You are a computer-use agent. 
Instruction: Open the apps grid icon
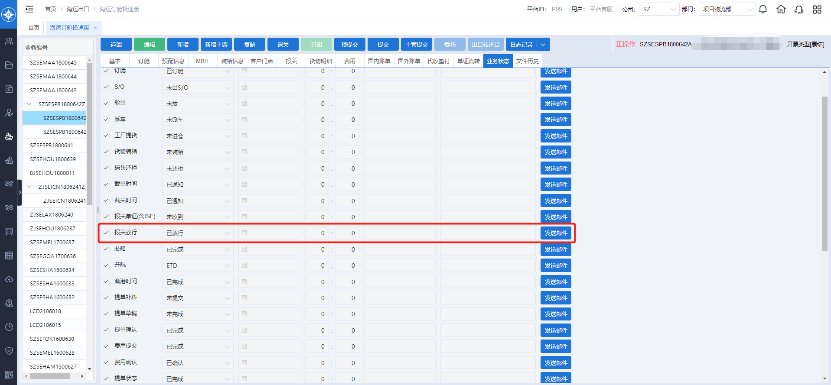coord(817,9)
